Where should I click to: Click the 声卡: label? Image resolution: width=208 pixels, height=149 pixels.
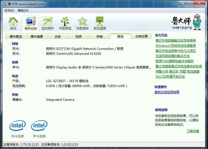pyautogui.click(x=16, y=67)
